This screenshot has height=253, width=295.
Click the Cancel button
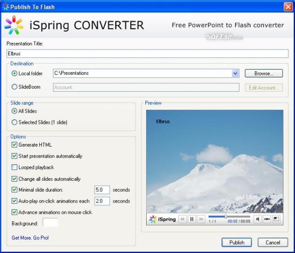coord(273,242)
